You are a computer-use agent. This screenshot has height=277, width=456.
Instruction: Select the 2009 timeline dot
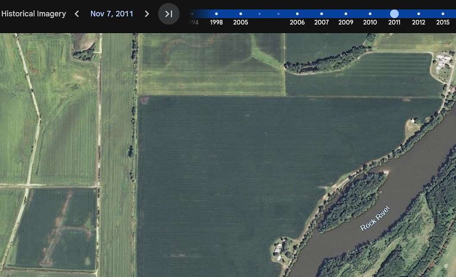[x=346, y=13]
